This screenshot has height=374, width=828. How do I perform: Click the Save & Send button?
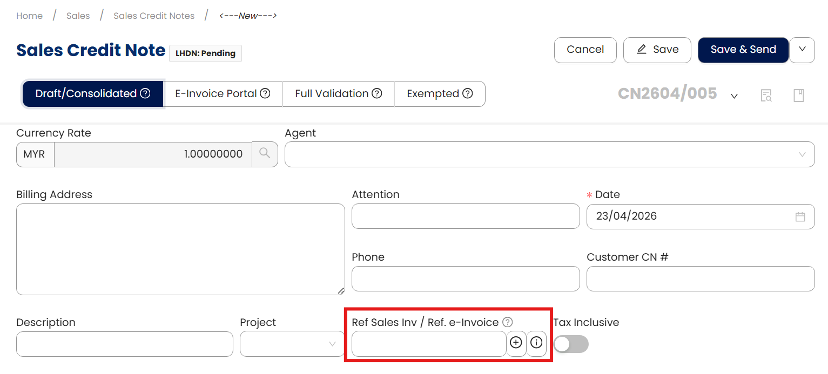click(x=743, y=50)
